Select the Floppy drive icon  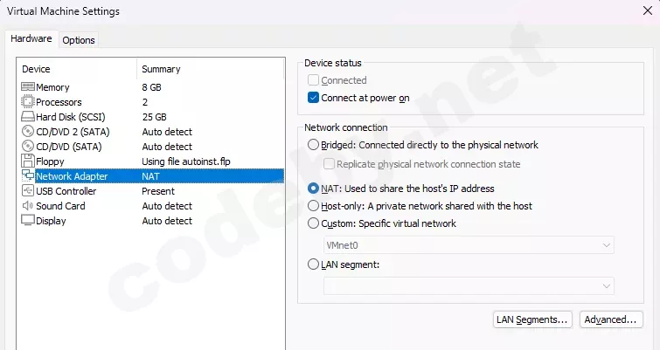tap(27, 161)
